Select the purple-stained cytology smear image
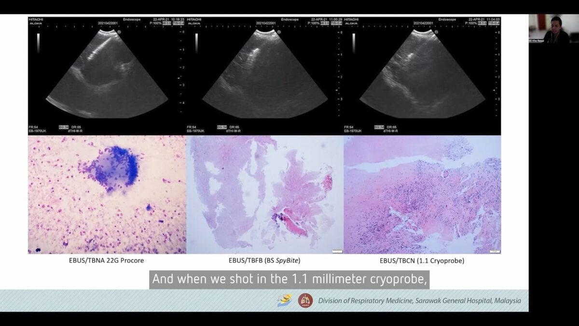The width and height of the screenshot is (579, 326). tap(107, 195)
